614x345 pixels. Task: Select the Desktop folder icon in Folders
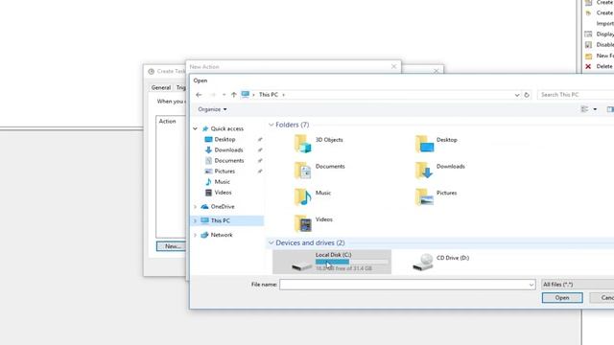tap(424, 144)
